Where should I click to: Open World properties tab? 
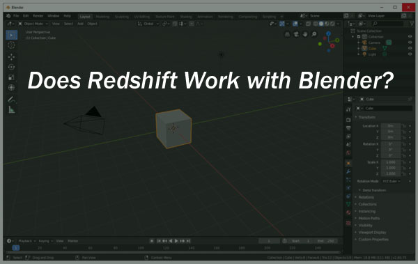click(x=348, y=153)
